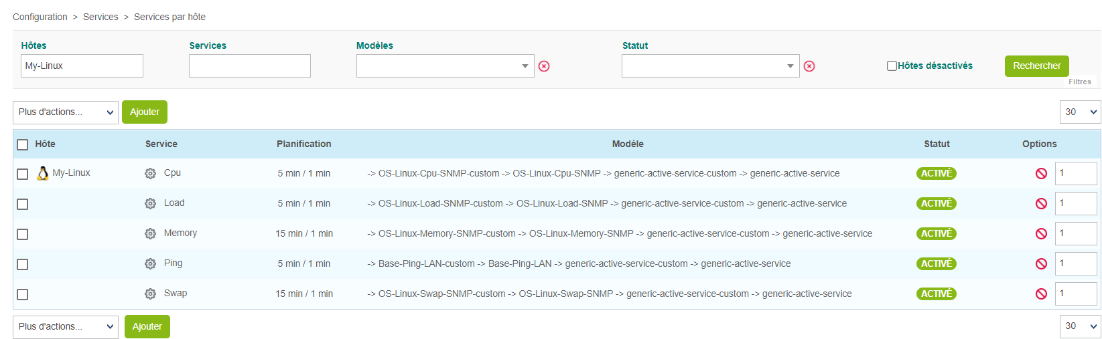Open the top Plus d'actions dropdown
This screenshot has height=339, width=1102.
point(66,112)
